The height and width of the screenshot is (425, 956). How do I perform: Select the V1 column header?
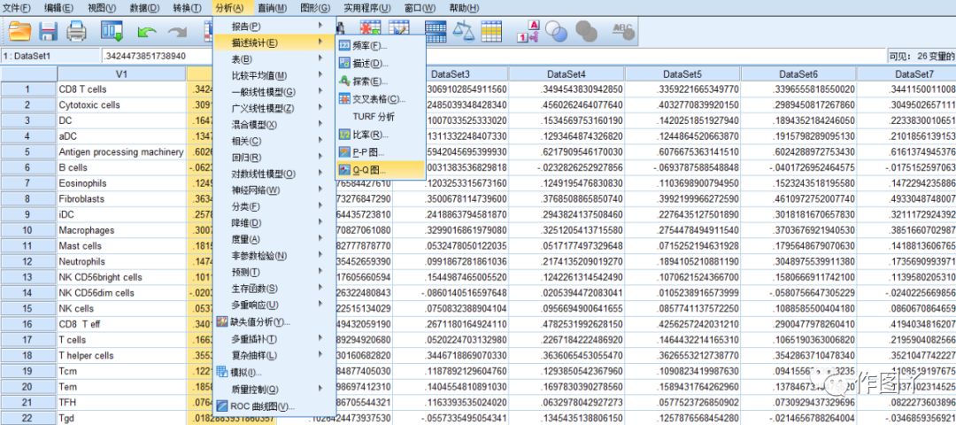(121, 73)
